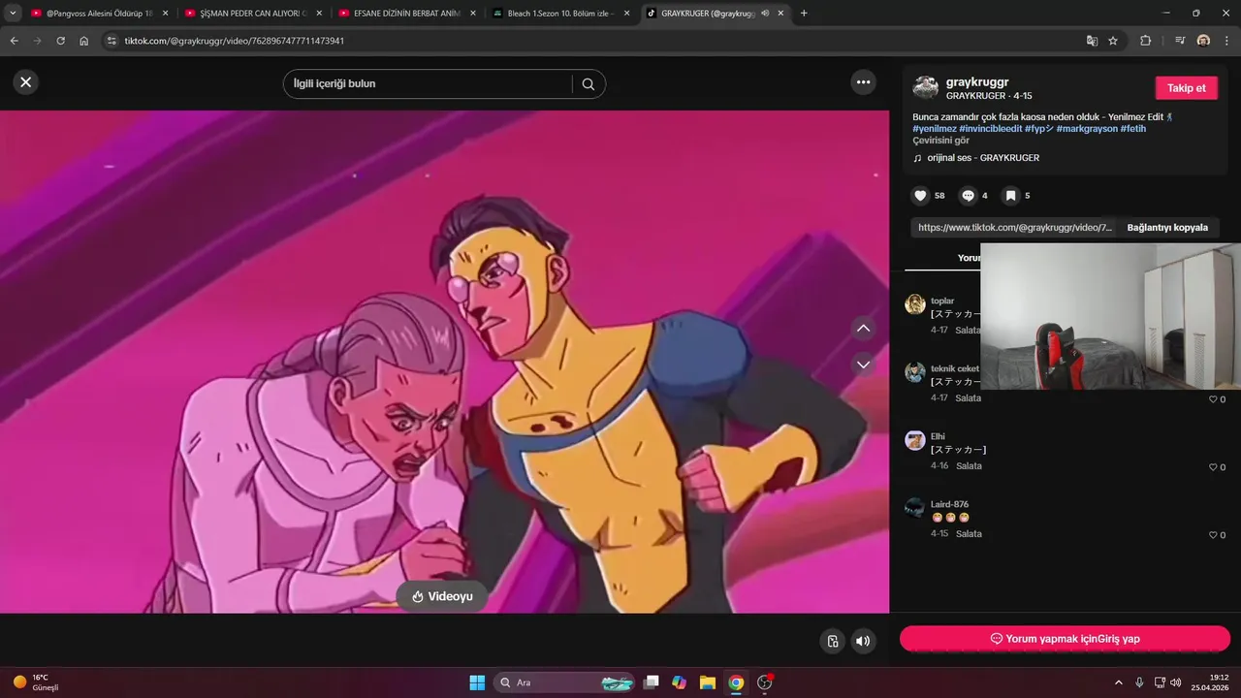Image resolution: width=1241 pixels, height=698 pixels.
Task: Open #invincibleedit hashtag
Action: 990,128
